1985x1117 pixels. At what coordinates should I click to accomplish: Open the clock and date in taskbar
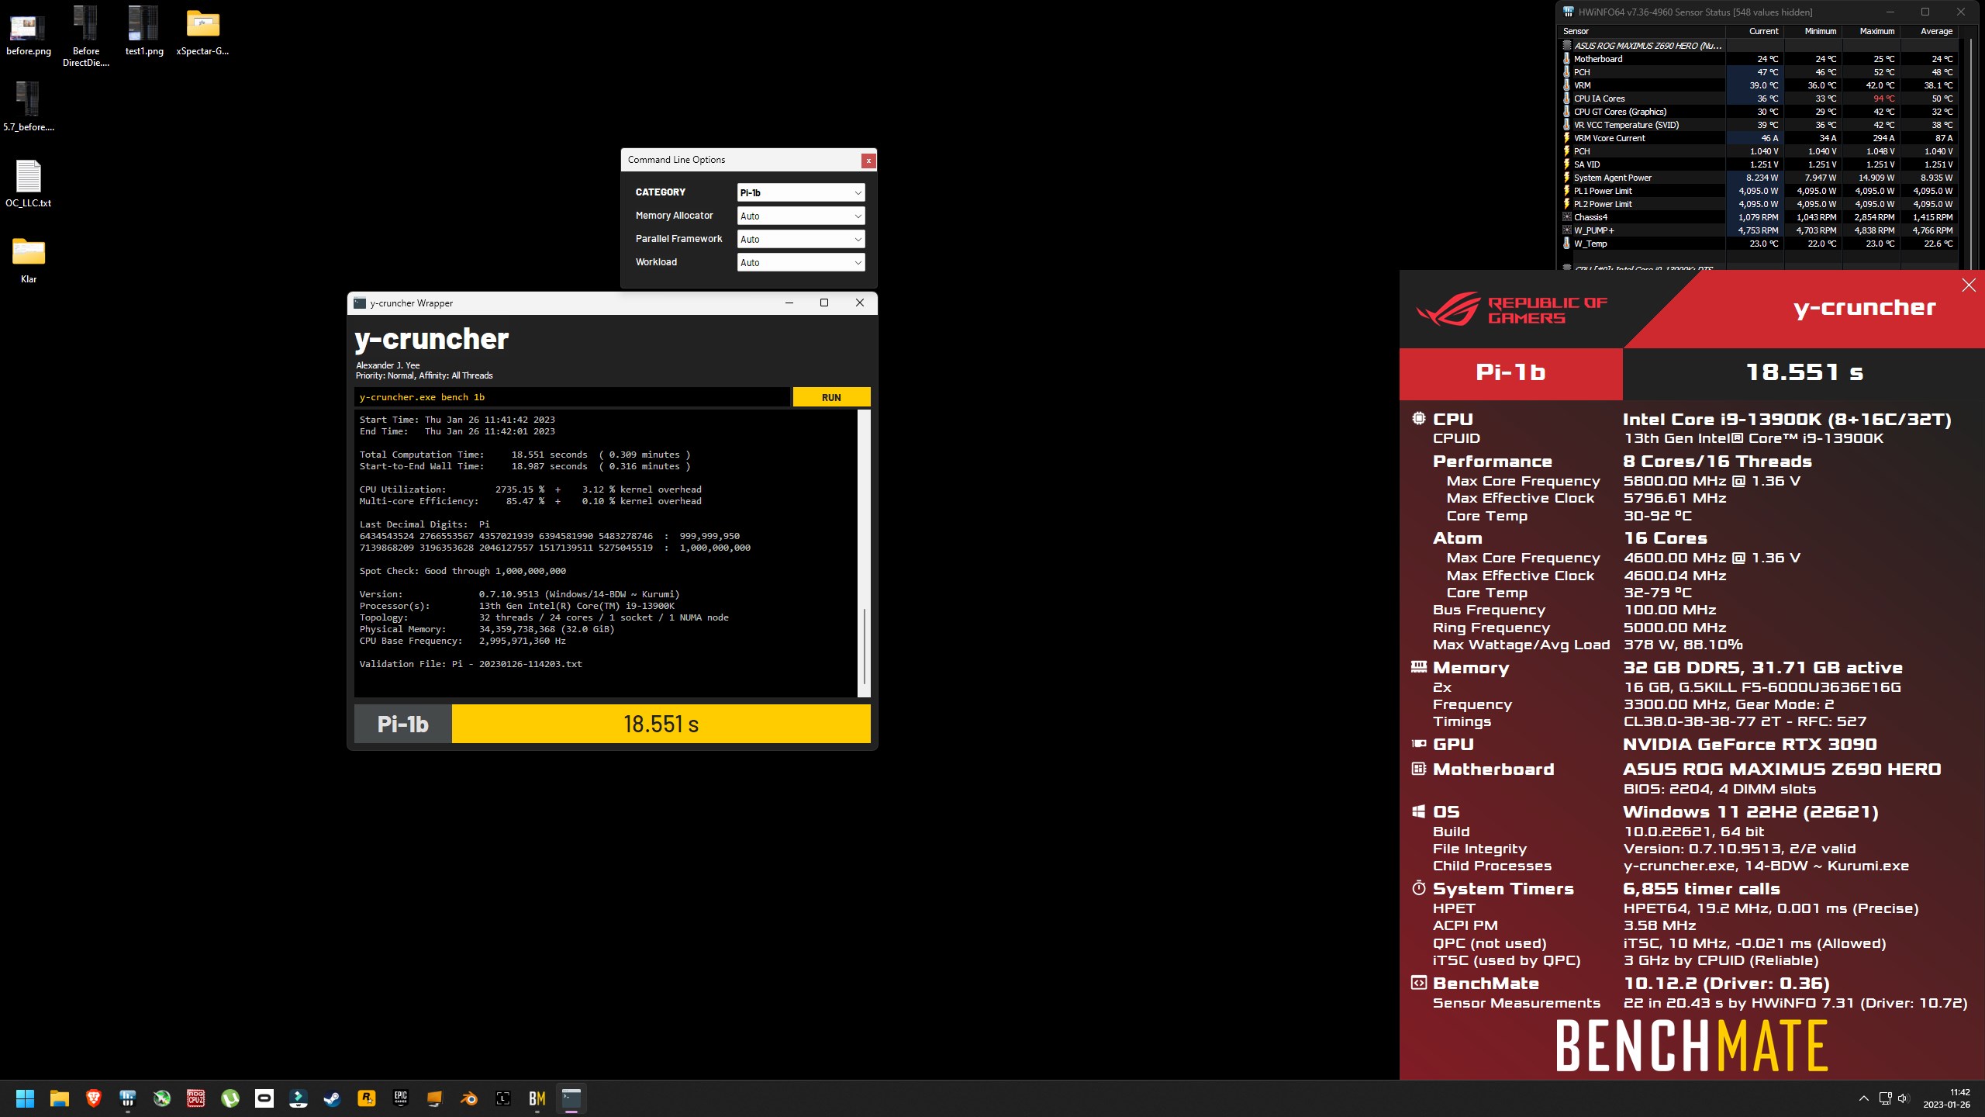1946,1098
